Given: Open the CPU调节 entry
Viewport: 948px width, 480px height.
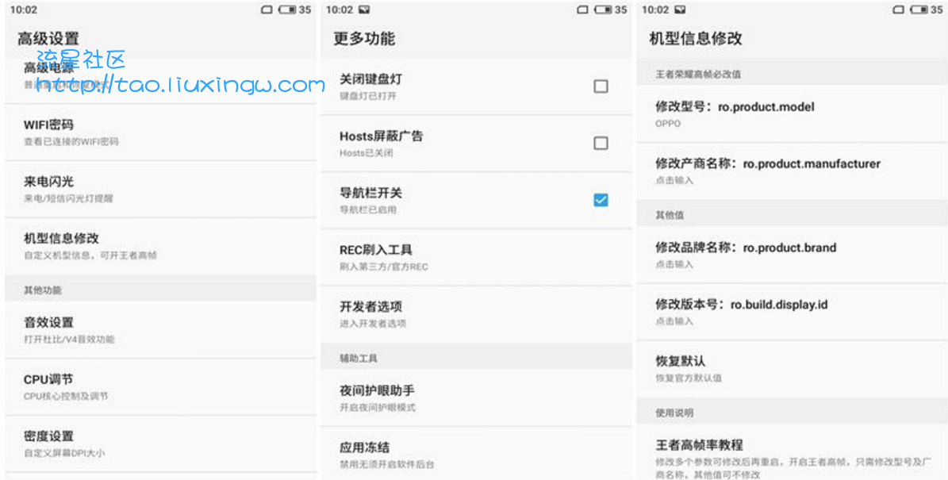Looking at the screenshot, I should [160, 387].
